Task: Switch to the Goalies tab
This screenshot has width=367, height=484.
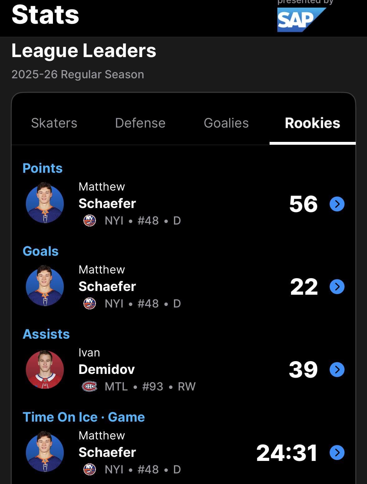Action: click(226, 123)
